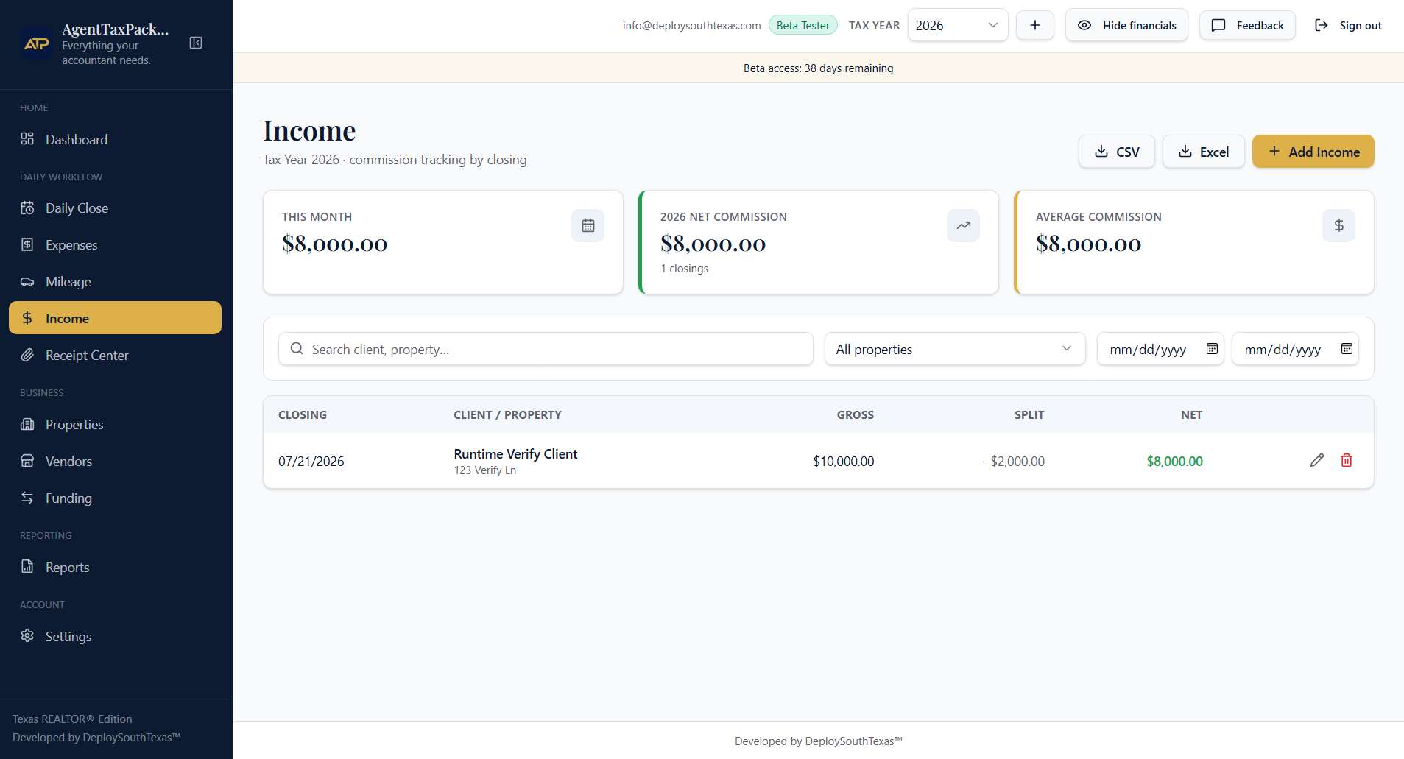Click the Funding arrows icon
The image size is (1404, 759).
coord(27,498)
